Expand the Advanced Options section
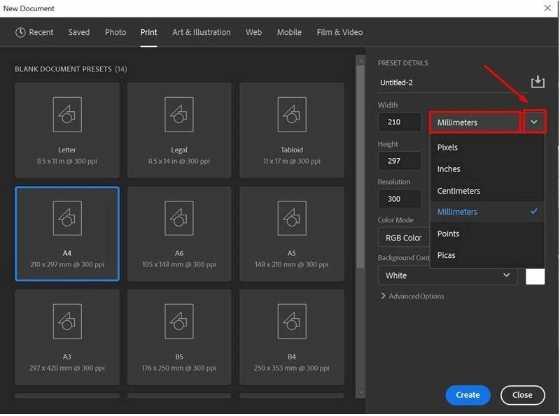Screen dimensions: 560x416 (416, 296)
